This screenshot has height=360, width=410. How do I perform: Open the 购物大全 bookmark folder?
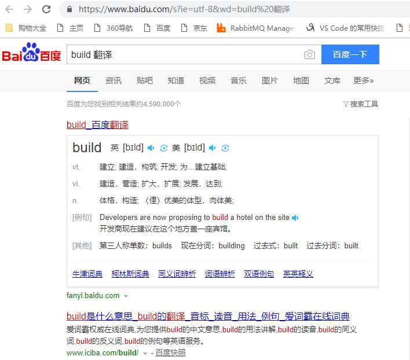26,28
